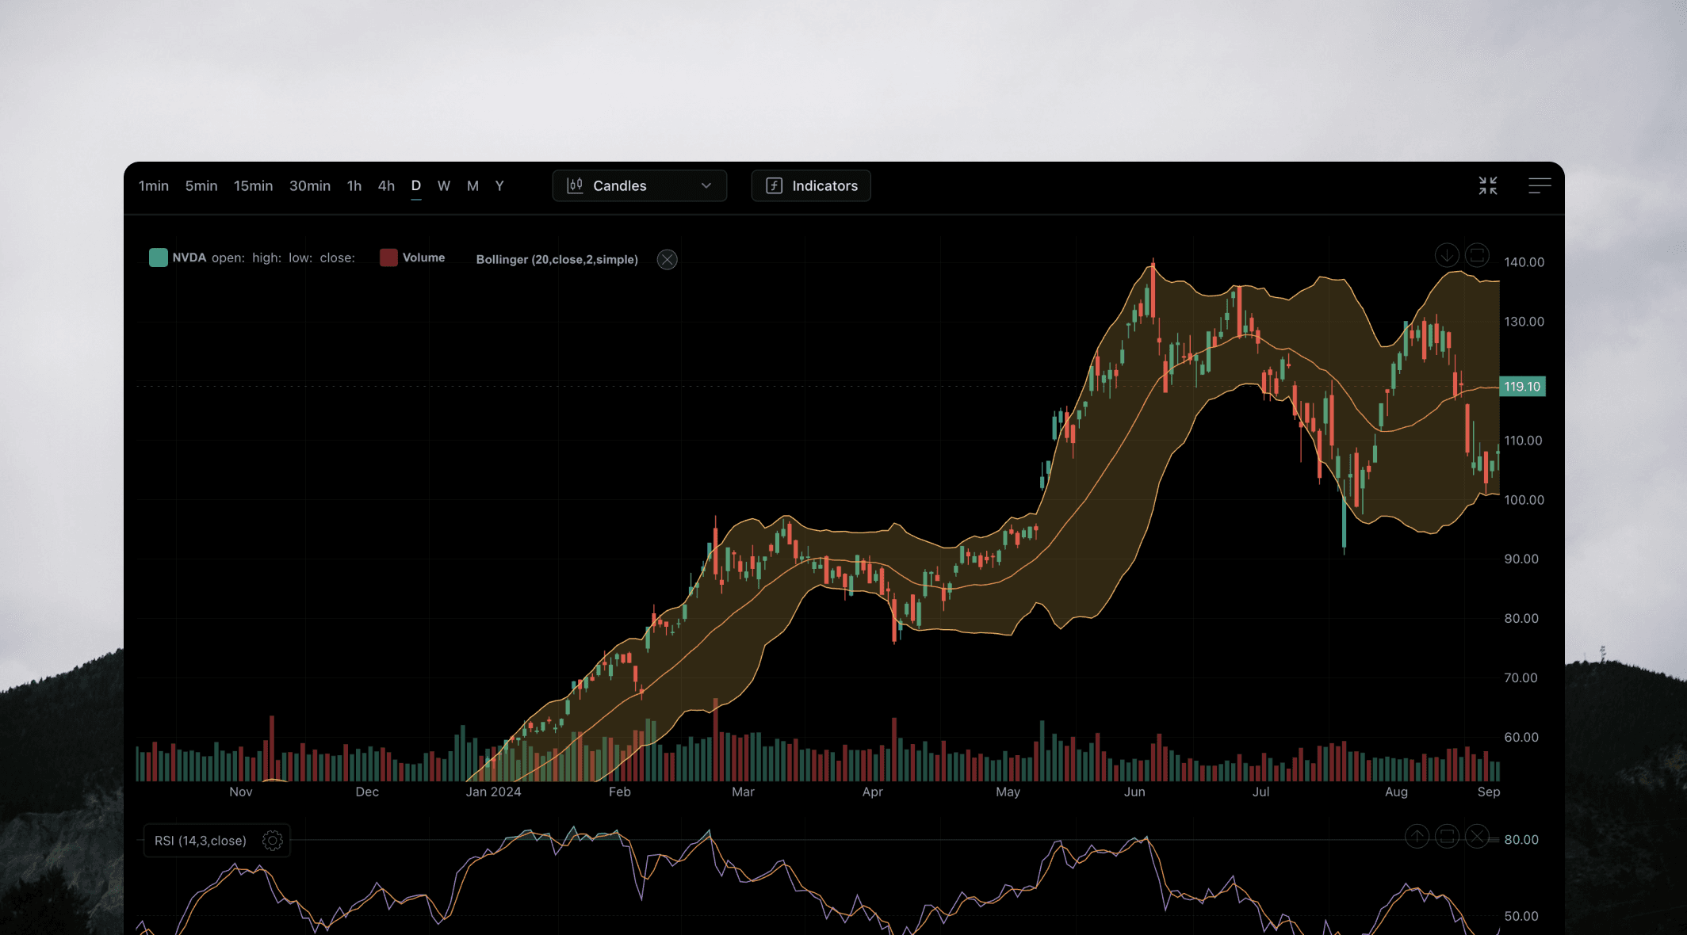Remove the Bollinger Bands overlay
The width and height of the screenshot is (1687, 935).
[667, 260]
